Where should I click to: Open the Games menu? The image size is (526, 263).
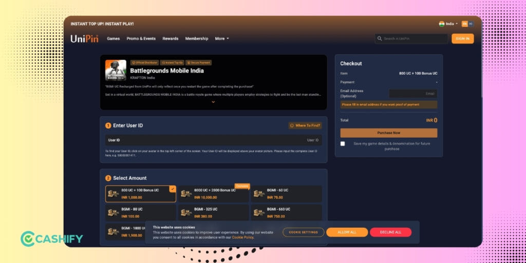[x=114, y=39]
